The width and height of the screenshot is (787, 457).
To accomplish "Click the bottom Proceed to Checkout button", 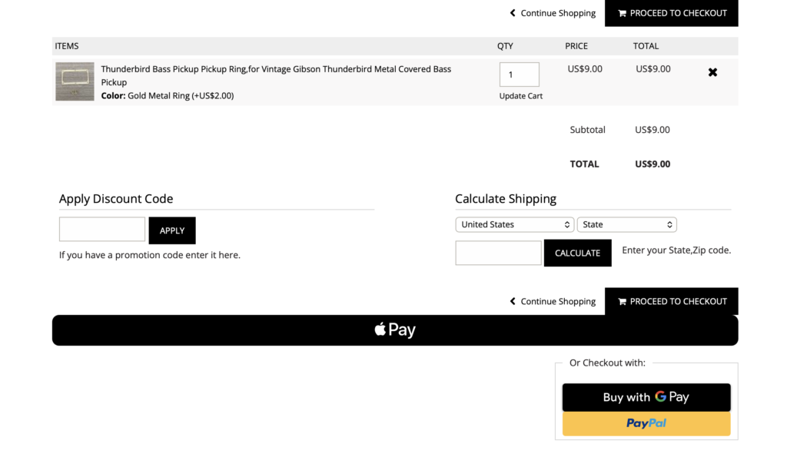I will [671, 301].
